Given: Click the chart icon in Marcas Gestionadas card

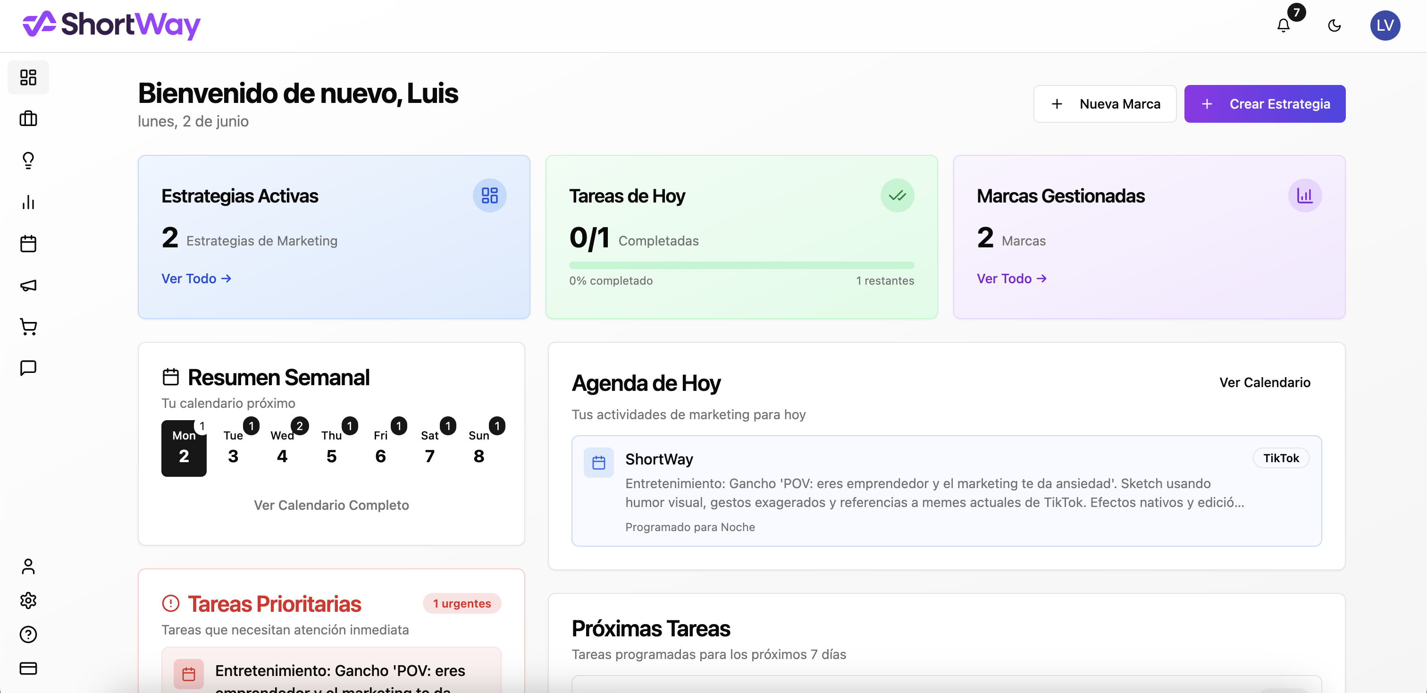Looking at the screenshot, I should tap(1305, 195).
